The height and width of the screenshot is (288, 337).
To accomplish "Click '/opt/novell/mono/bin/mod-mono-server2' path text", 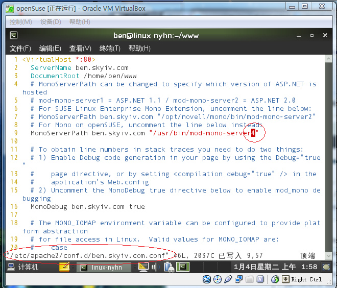I will click(236, 117).
